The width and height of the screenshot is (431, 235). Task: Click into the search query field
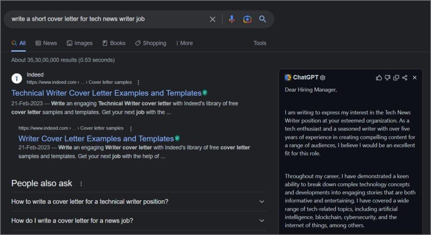click(x=107, y=19)
